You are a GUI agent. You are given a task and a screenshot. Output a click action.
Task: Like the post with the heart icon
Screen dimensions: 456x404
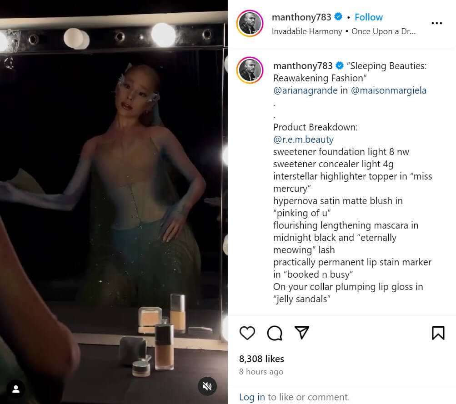247,333
